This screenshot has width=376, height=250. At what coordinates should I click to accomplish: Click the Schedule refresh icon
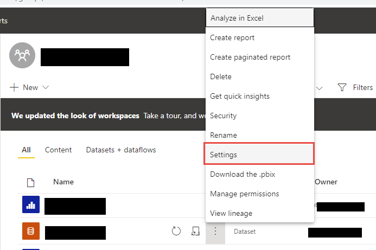(x=195, y=232)
